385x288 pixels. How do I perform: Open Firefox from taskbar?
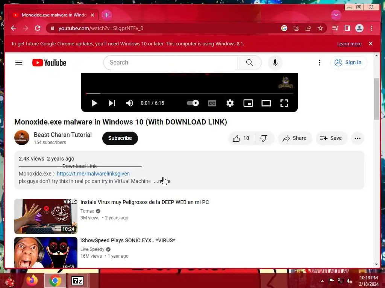click(32, 280)
